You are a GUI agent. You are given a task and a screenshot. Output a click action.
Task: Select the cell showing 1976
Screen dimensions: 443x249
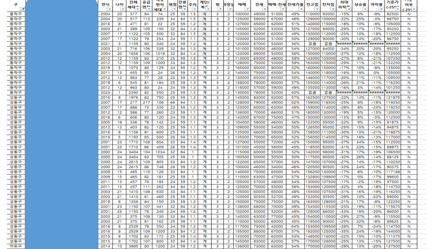click(134, 98)
